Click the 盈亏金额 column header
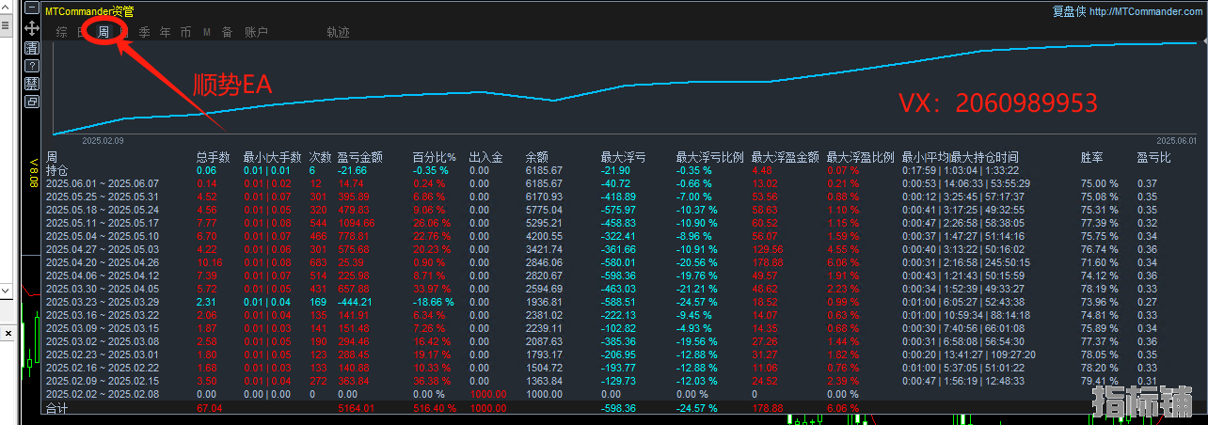This screenshot has width=1208, height=425. tap(358, 157)
